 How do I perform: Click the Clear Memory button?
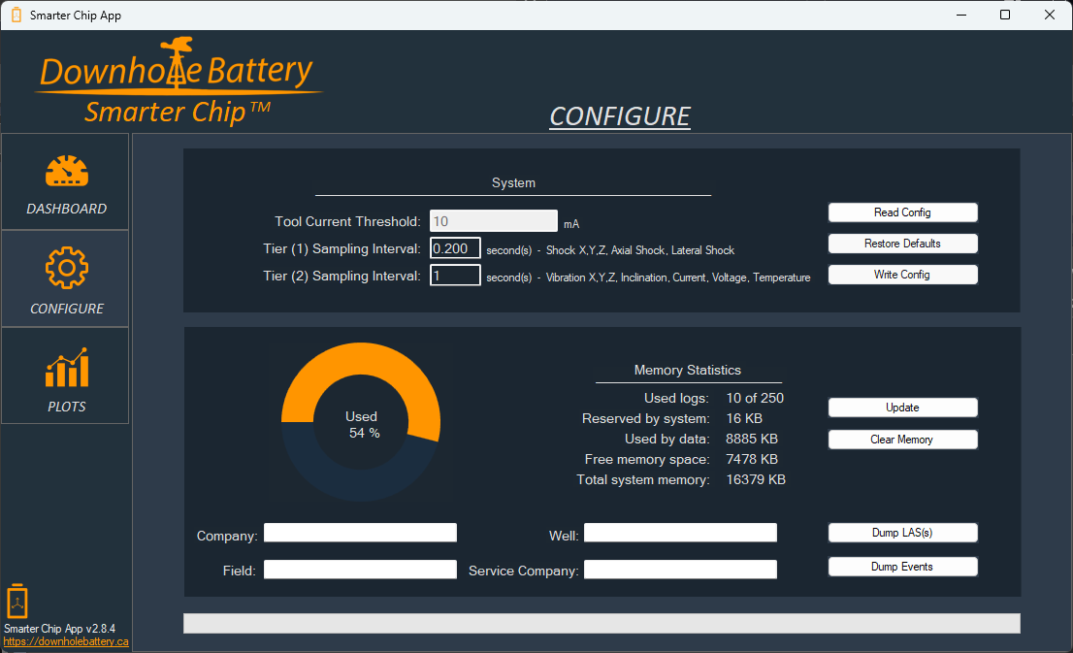902,440
